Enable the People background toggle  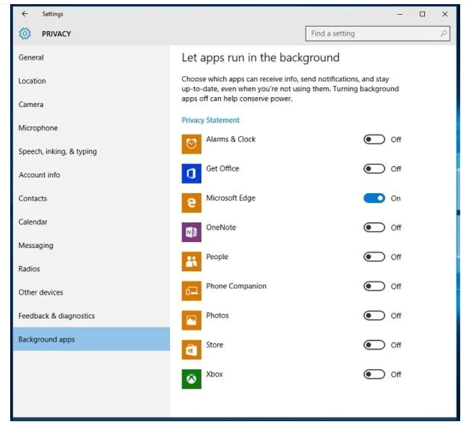click(374, 257)
